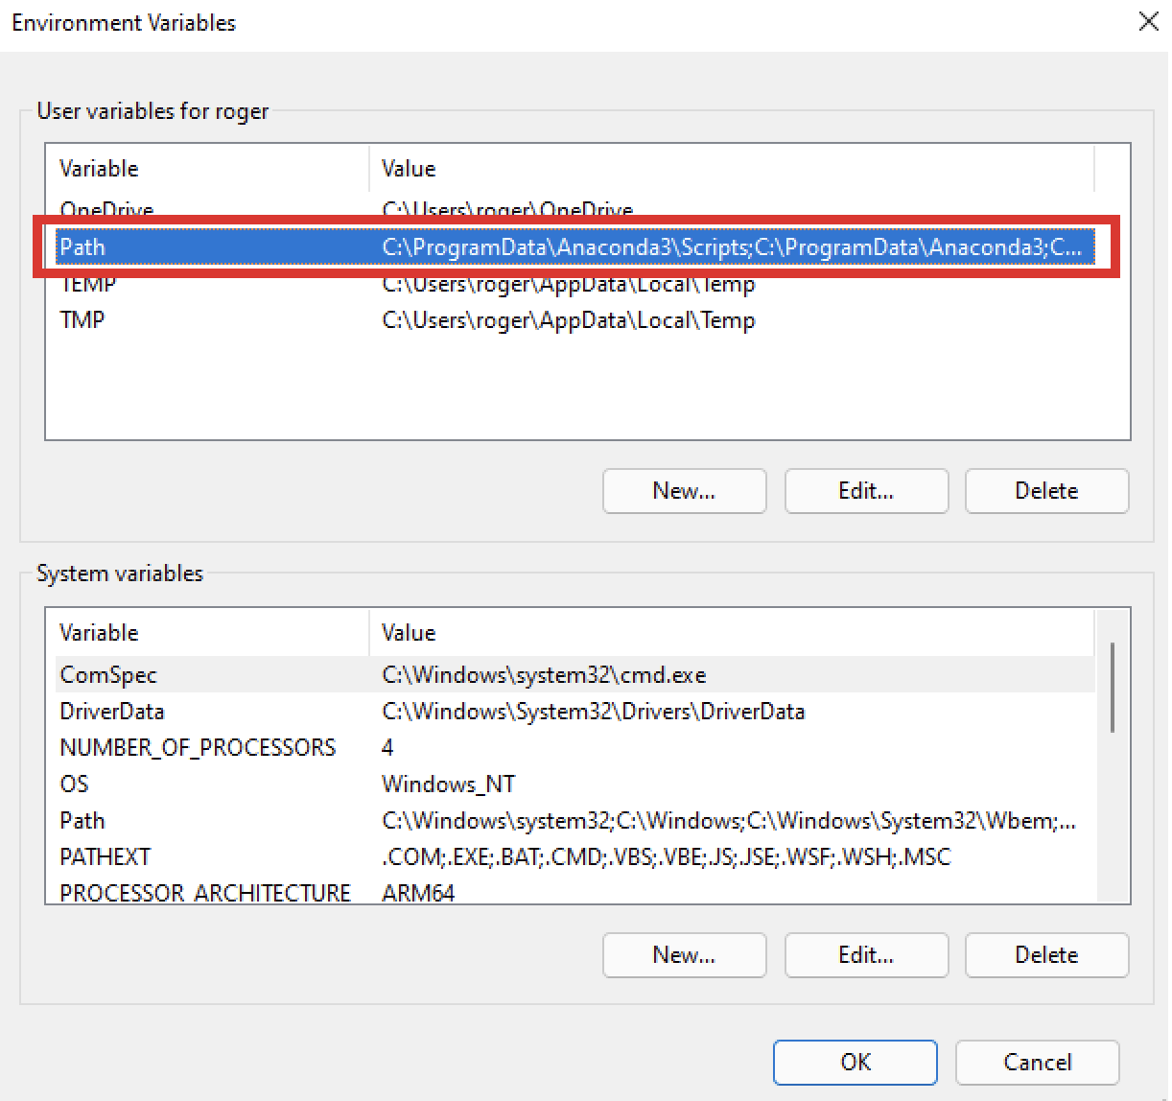Click Delete under user variables

[x=1046, y=491]
